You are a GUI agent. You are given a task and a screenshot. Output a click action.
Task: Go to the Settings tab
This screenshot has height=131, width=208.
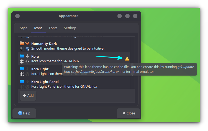pyautogui.click(x=70, y=28)
